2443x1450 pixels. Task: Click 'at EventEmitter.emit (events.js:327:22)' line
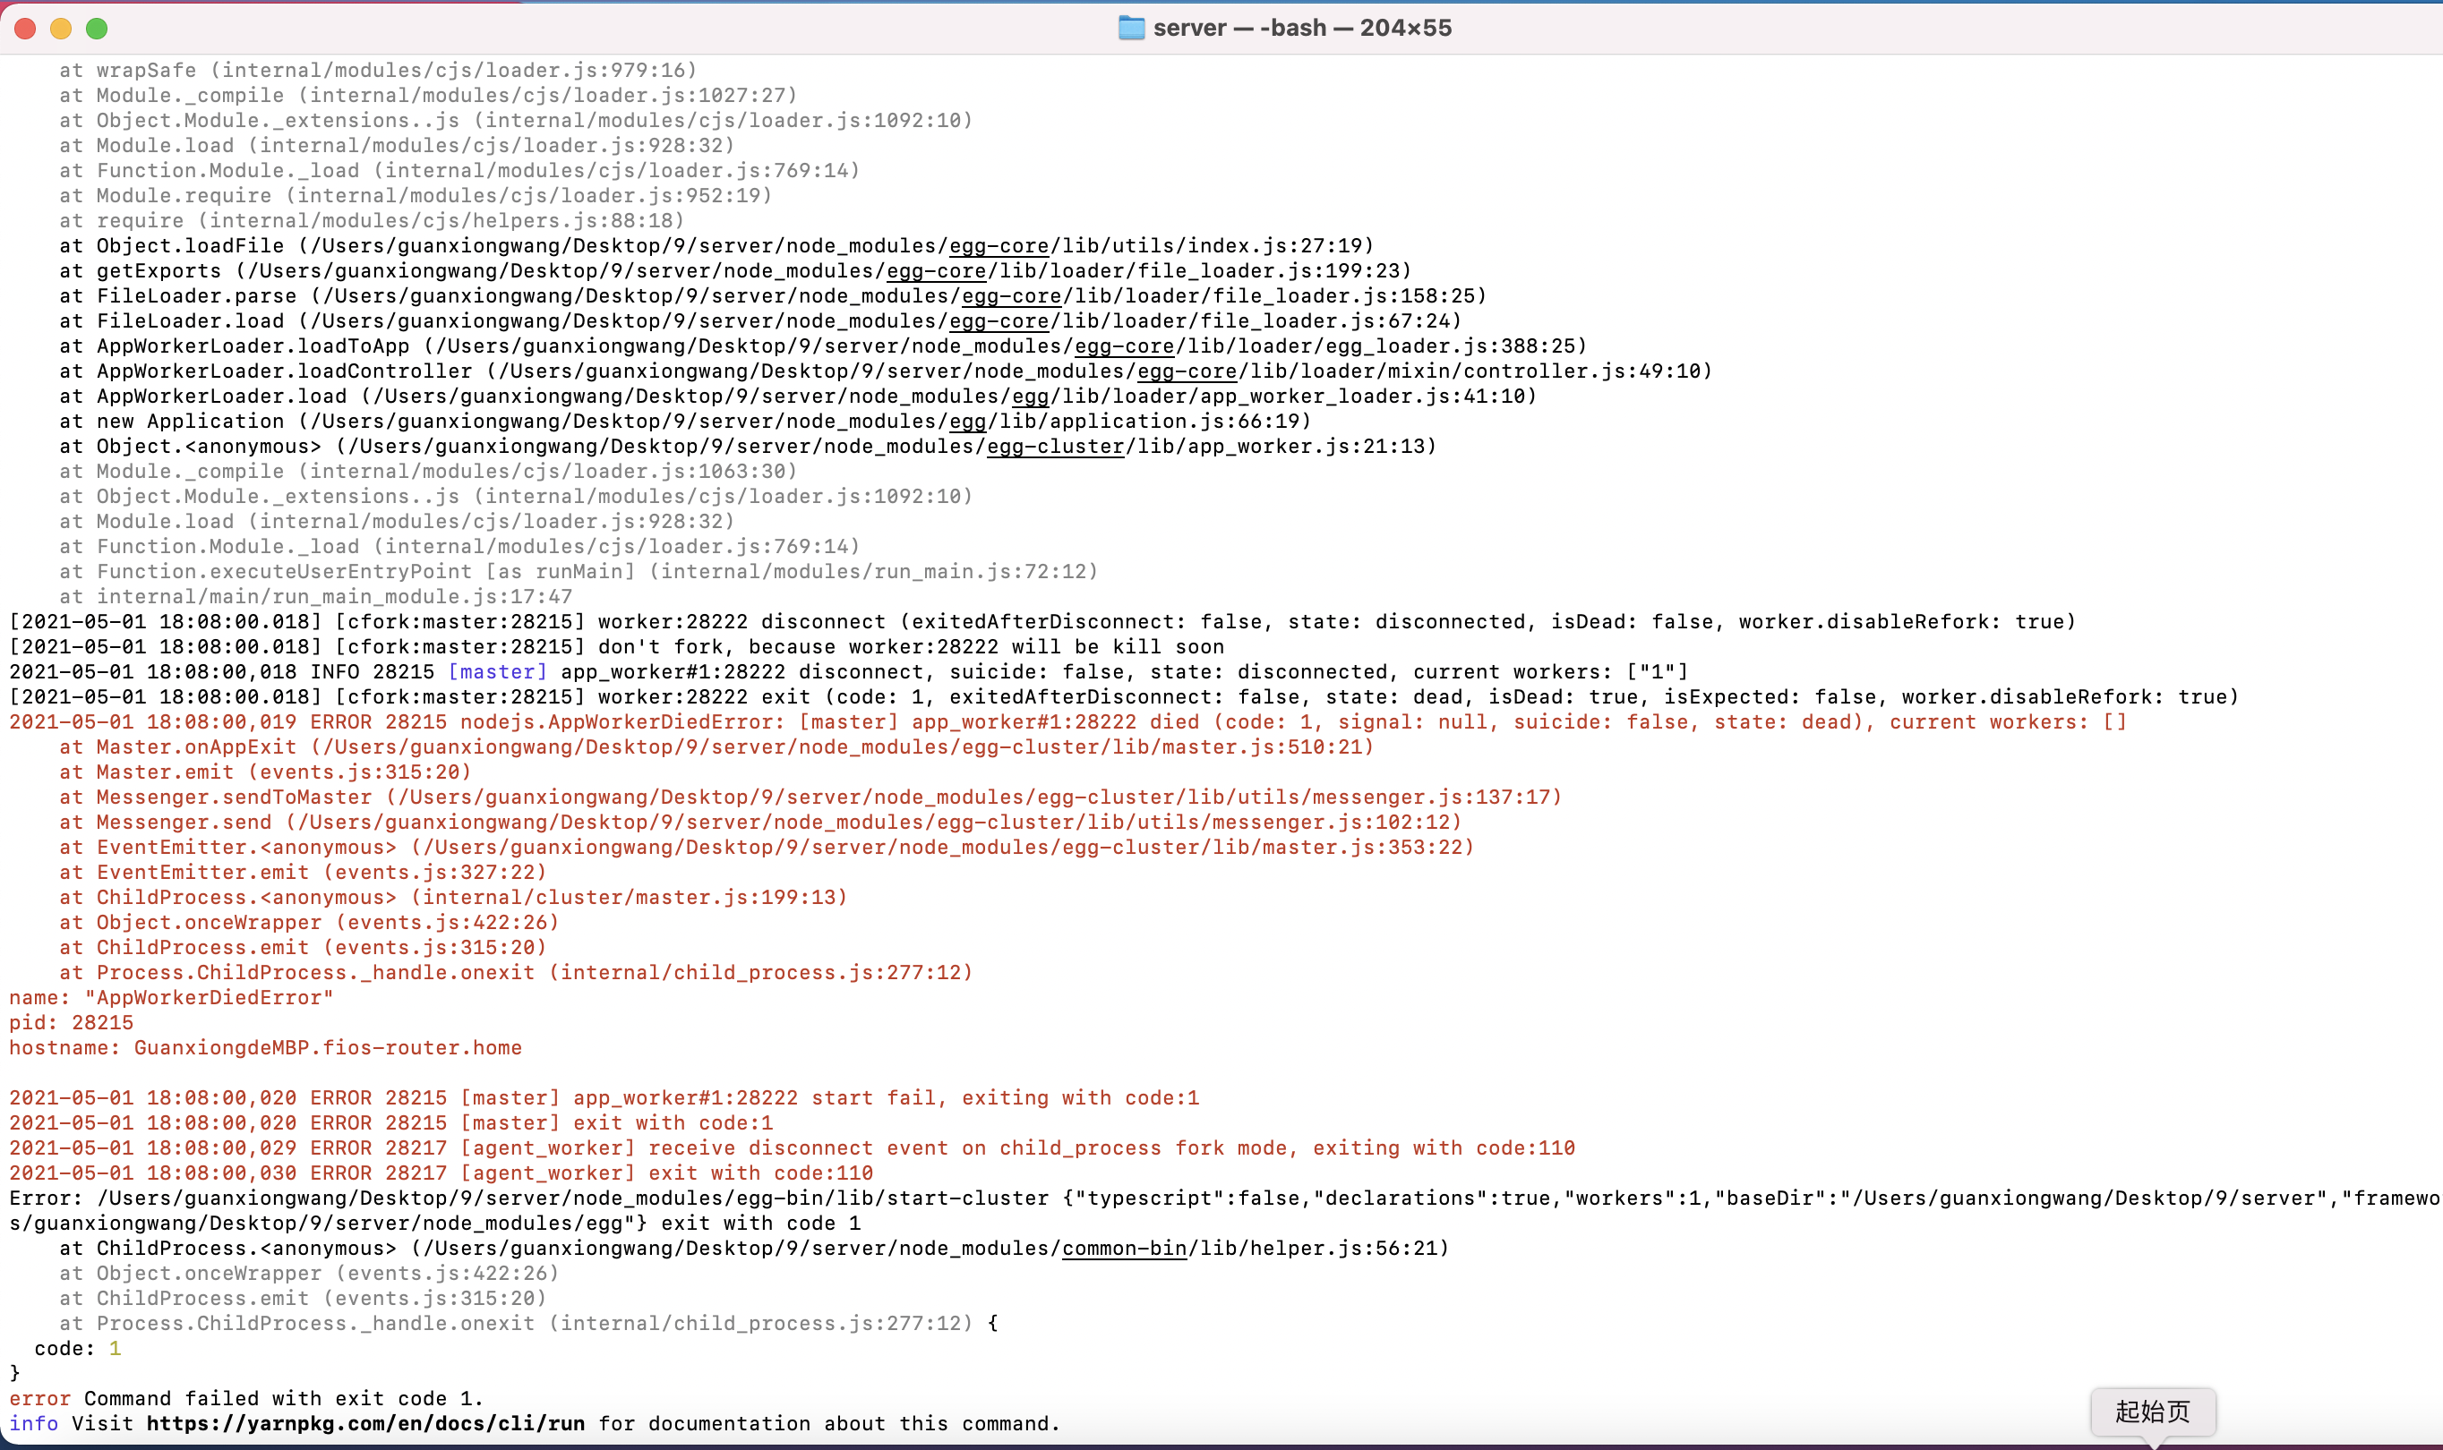point(303,873)
